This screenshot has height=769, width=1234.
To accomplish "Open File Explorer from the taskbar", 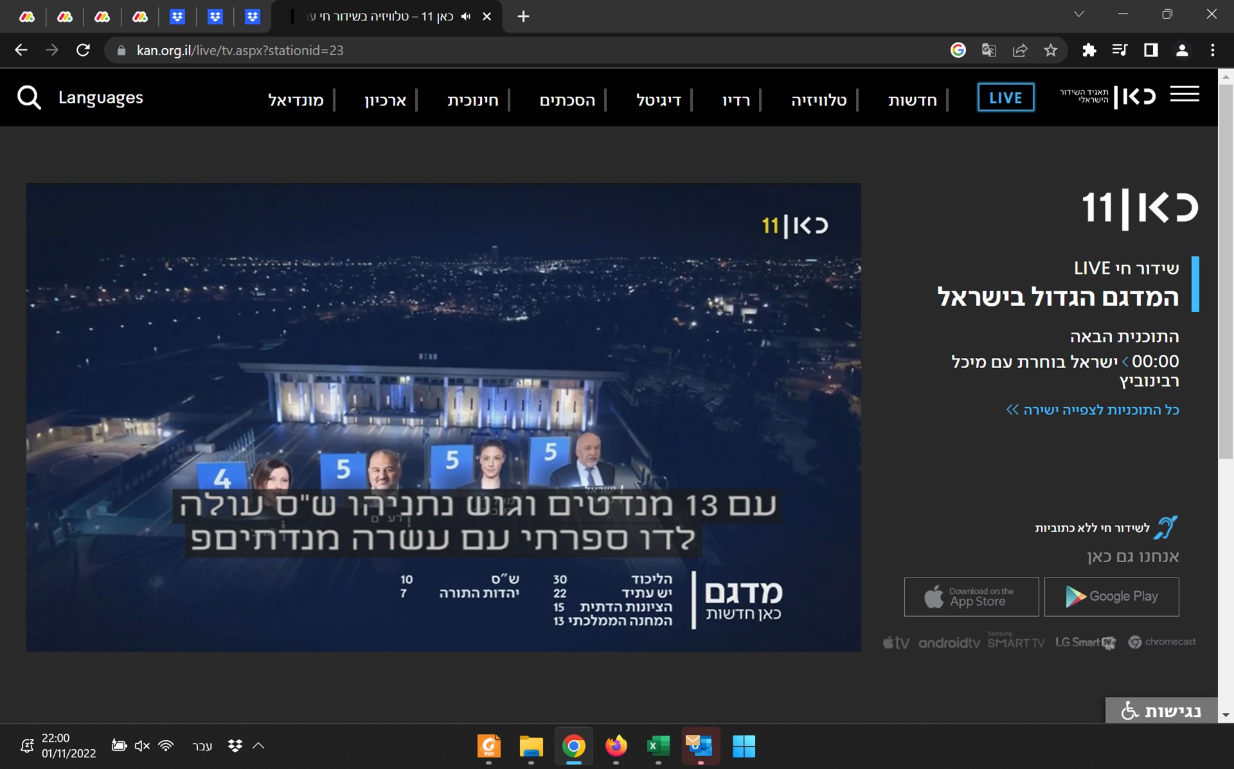I will tap(531, 747).
